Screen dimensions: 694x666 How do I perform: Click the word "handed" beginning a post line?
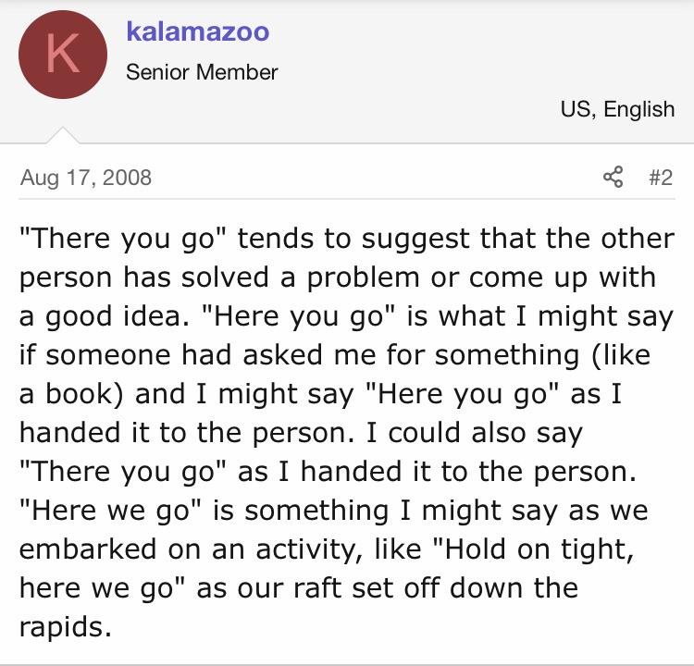pos(69,432)
